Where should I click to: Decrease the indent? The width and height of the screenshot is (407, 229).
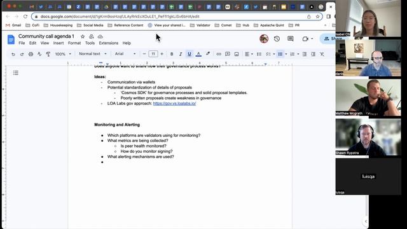point(305,54)
